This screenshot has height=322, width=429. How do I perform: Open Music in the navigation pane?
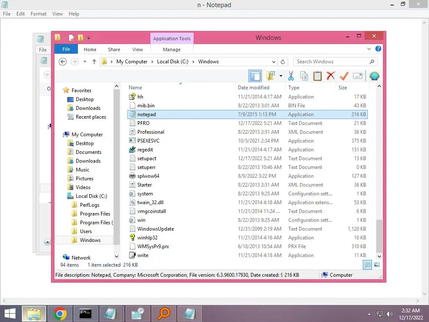83,170
